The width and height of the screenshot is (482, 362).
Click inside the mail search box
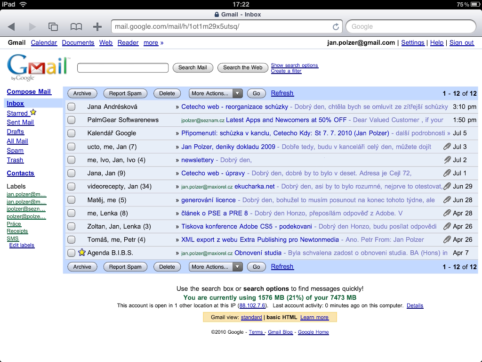tap(122, 67)
